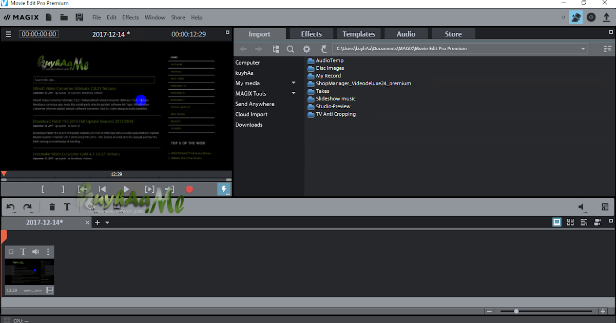Switch to multicam mode
616x323 pixels.
pyautogui.click(x=597, y=222)
